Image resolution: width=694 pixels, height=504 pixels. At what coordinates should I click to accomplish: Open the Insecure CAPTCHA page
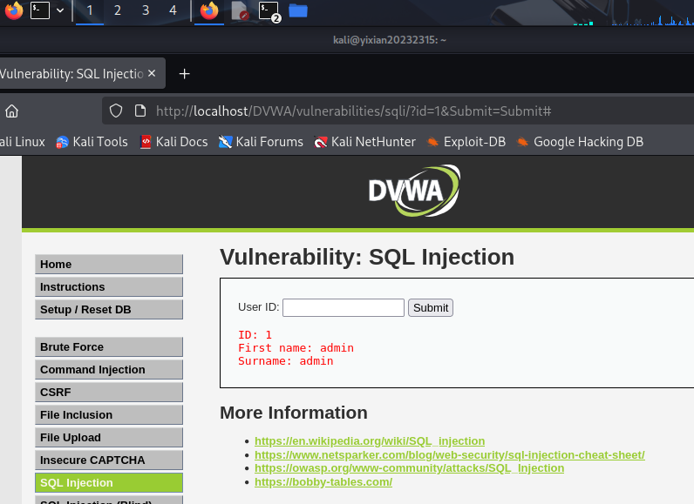tap(109, 460)
